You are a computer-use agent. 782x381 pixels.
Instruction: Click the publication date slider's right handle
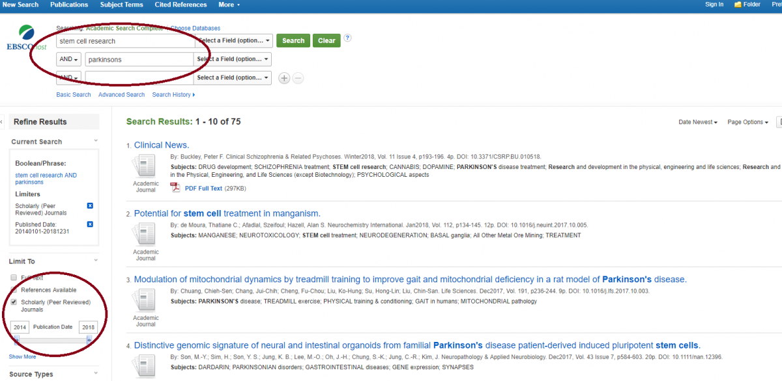coord(89,340)
